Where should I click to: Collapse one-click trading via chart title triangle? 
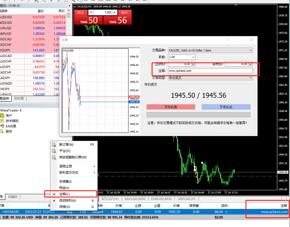click(x=75, y=7)
